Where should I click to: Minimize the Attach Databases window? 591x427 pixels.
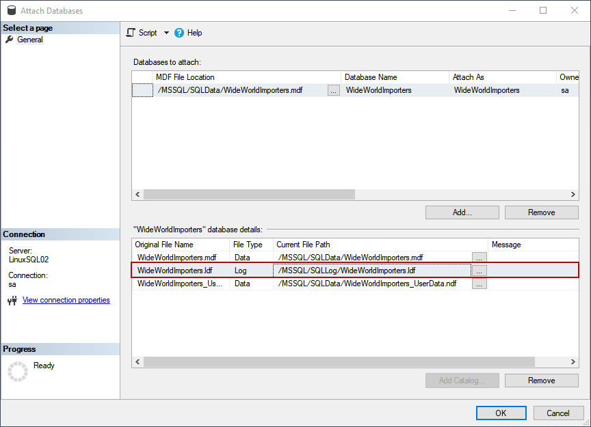(x=512, y=10)
